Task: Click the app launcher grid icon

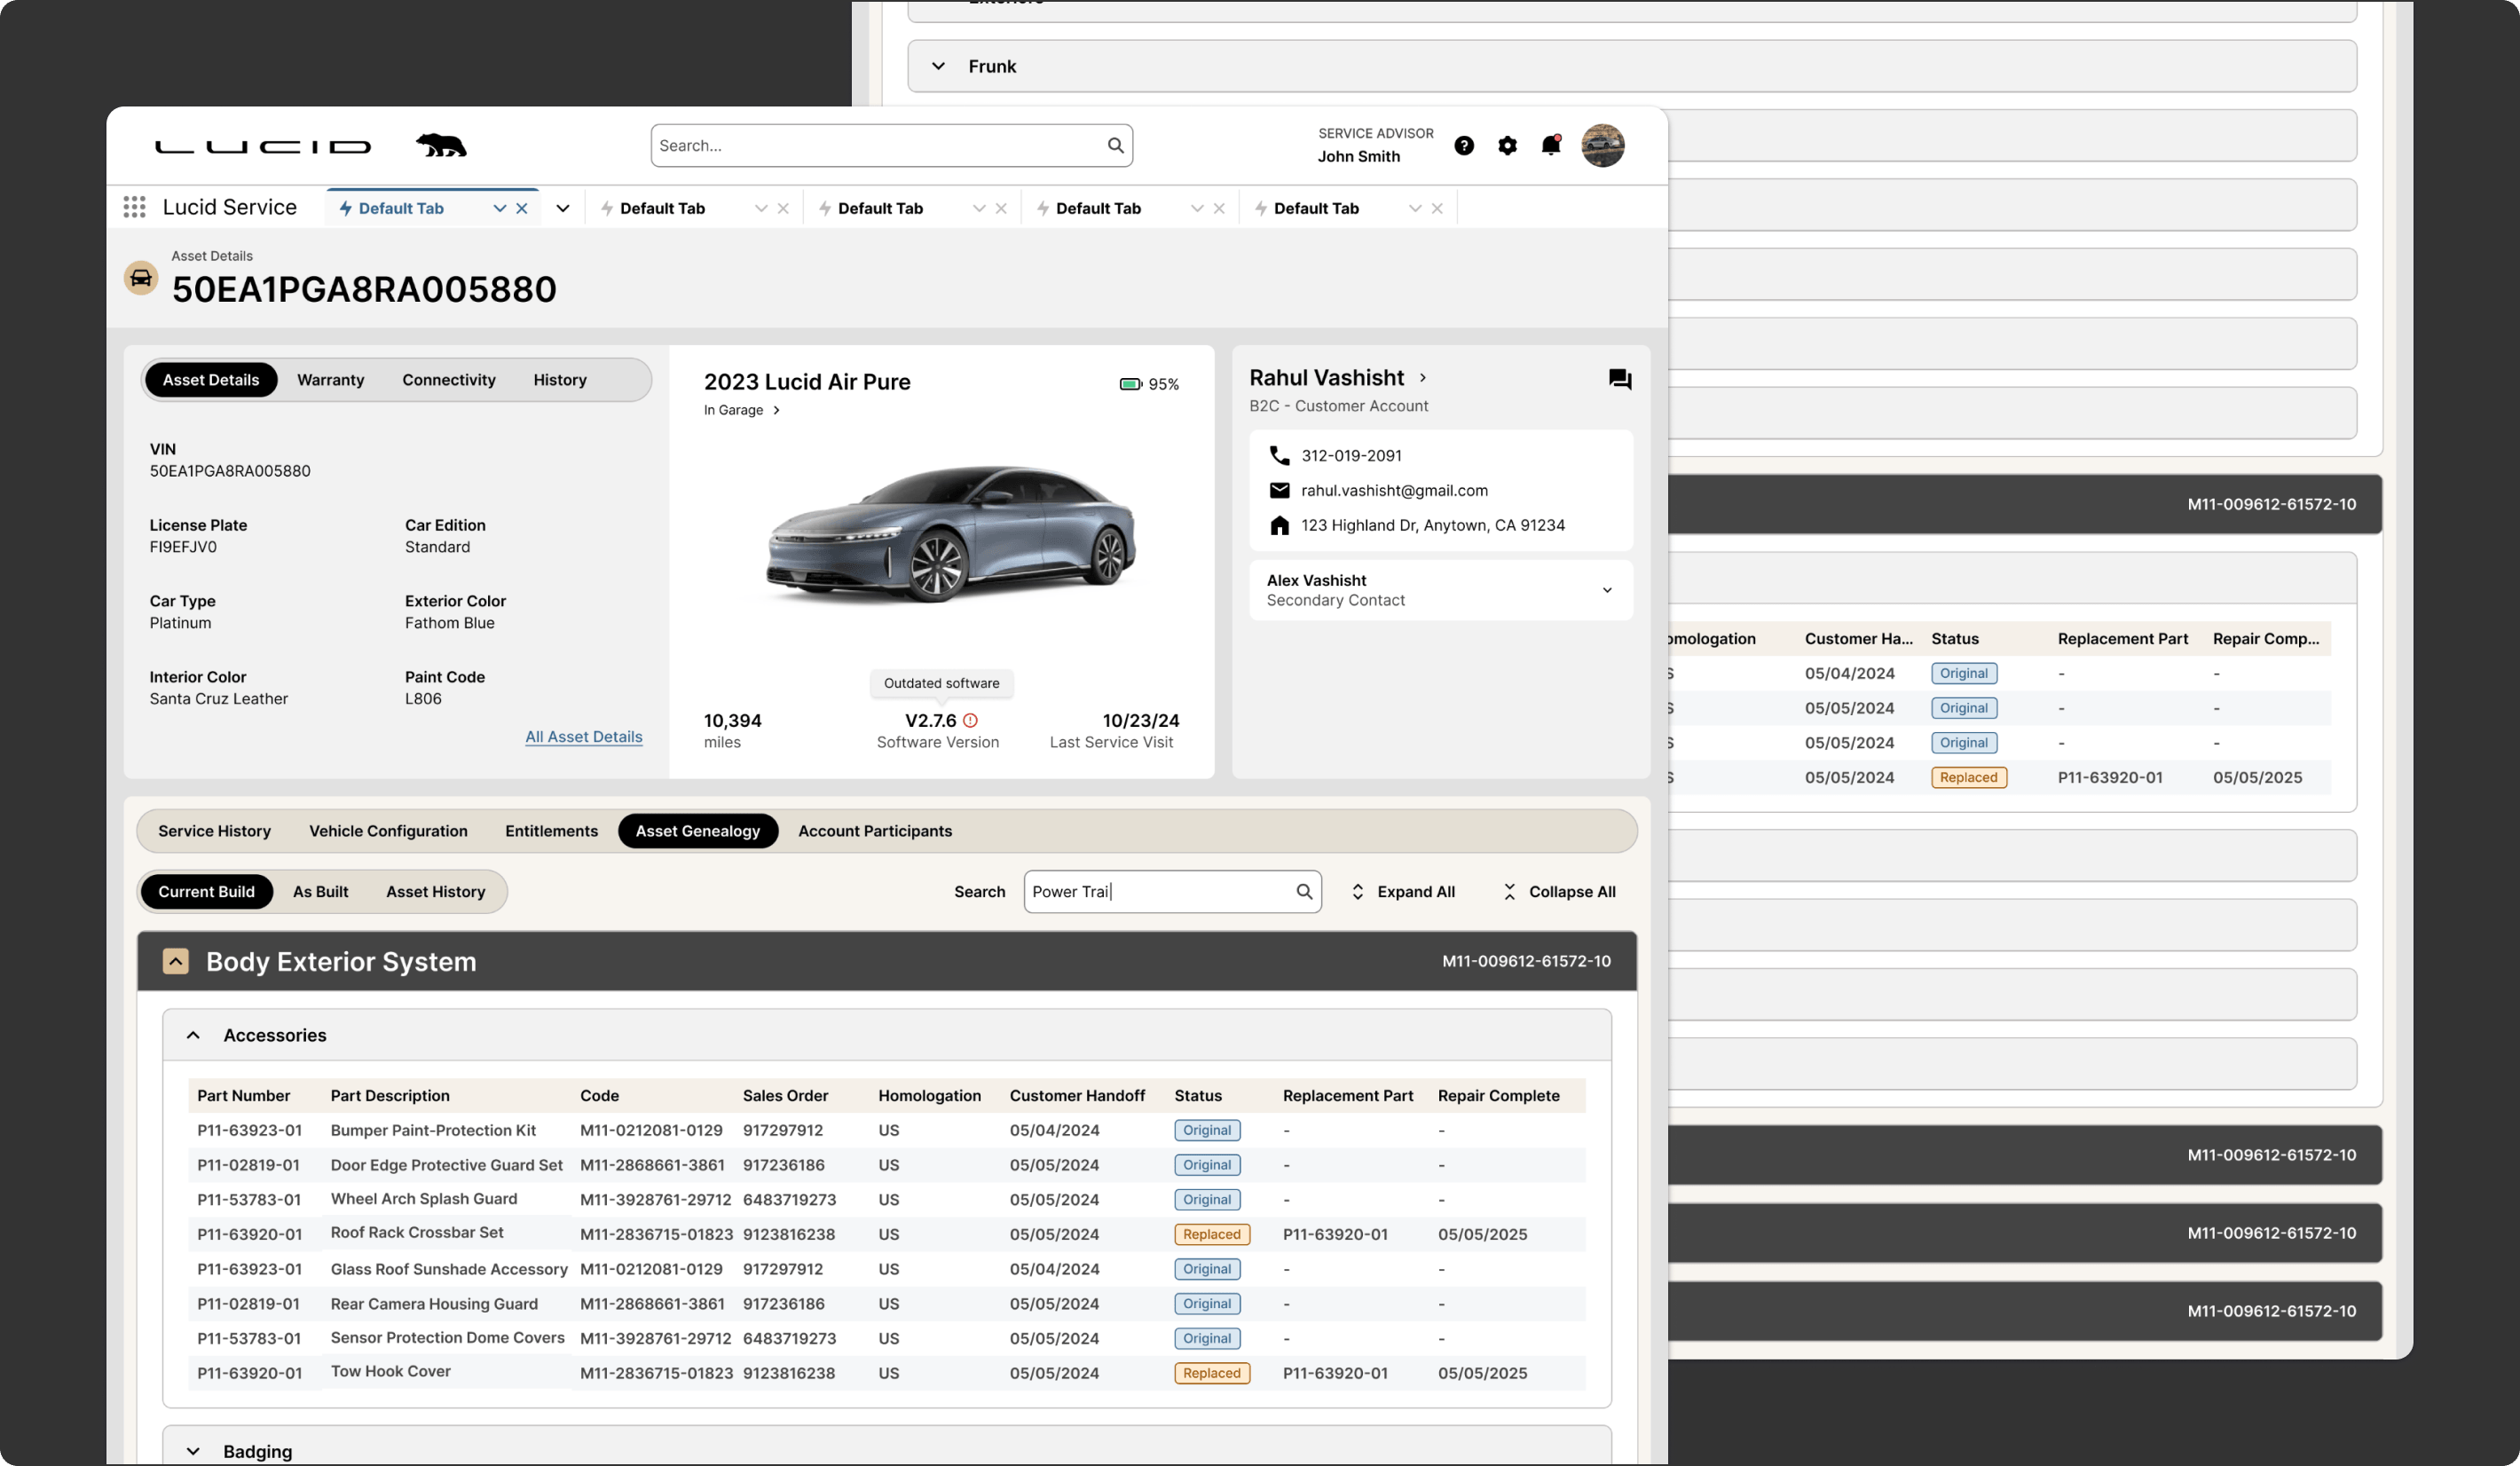Action: (134, 207)
